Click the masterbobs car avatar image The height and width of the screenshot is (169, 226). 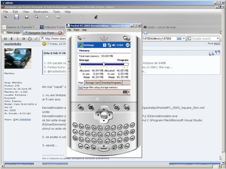point(18,59)
